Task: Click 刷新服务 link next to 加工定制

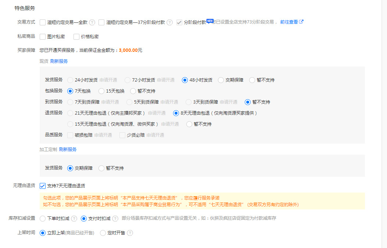Action: pos(68,150)
